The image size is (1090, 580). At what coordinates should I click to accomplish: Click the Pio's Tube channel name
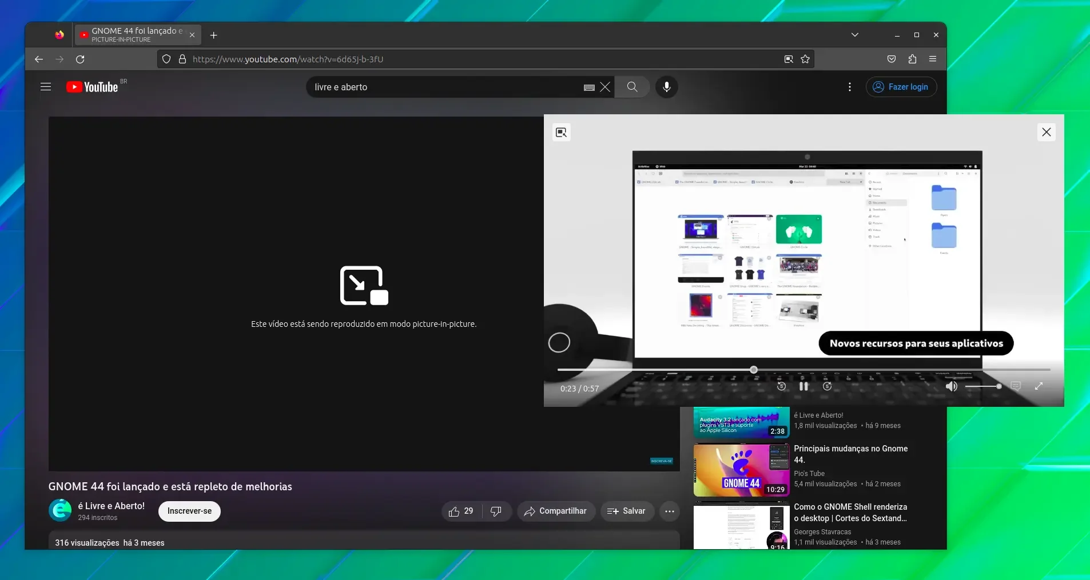[809, 473]
